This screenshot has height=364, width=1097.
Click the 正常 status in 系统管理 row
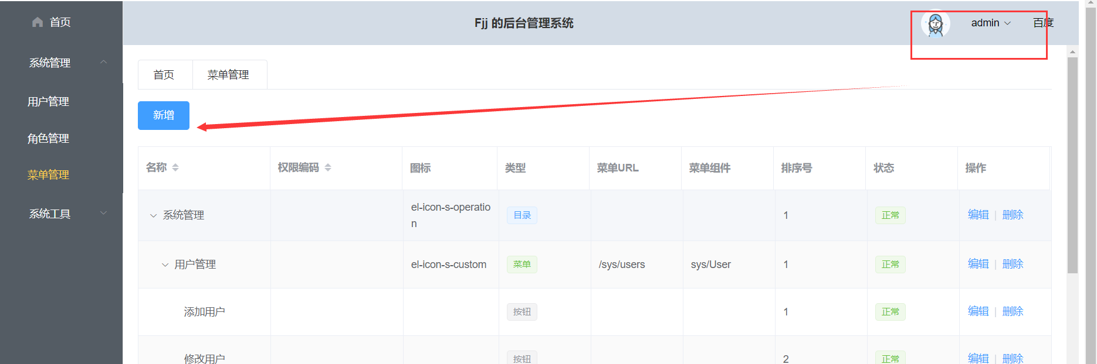tap(890, 215)
